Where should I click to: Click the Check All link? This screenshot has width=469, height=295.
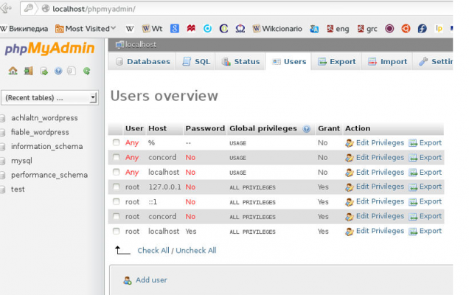pyautogui.click(x=153, y=251)
